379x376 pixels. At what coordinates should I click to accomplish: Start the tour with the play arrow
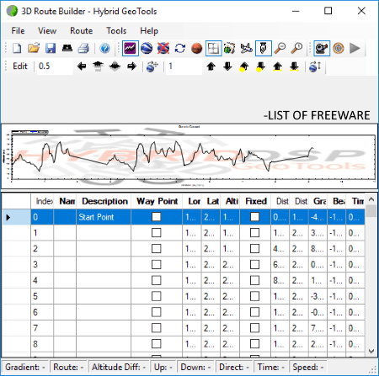(x=355, y=48)
